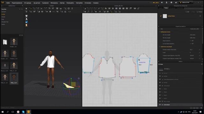Click the Marvelous Designer taskbar icon
This screenshot has height=114, width=204.
click(x=28, y=112)
